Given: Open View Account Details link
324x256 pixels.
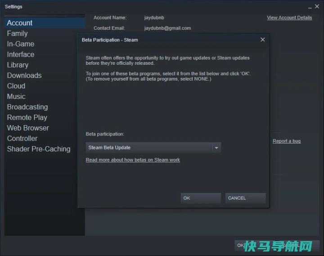Looking at the screenshot, I should tap(289, 18).
